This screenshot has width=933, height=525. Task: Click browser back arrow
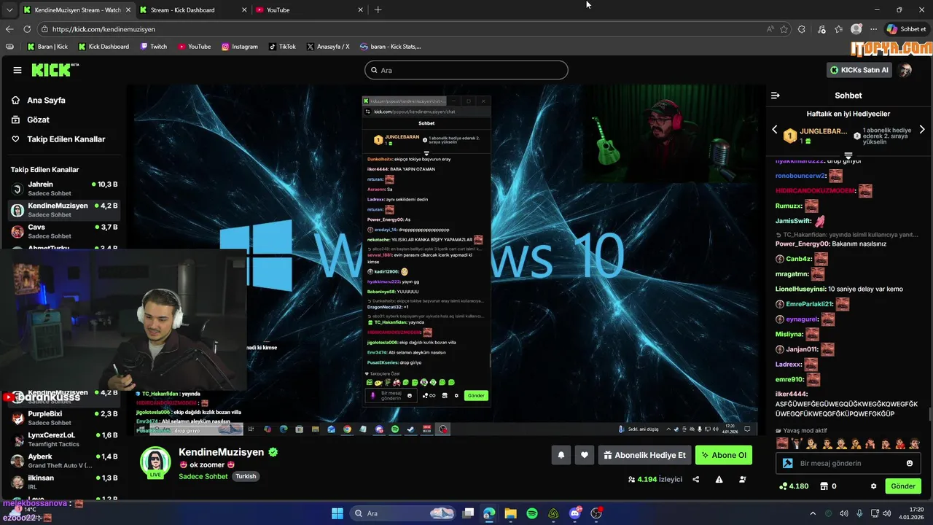(9, 29)
